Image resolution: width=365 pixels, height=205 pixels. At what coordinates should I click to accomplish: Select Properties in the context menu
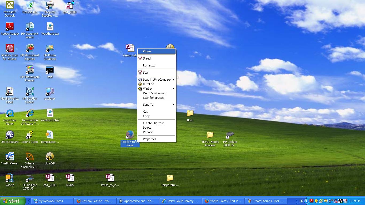pyautogui.click(x=150, y=139)
